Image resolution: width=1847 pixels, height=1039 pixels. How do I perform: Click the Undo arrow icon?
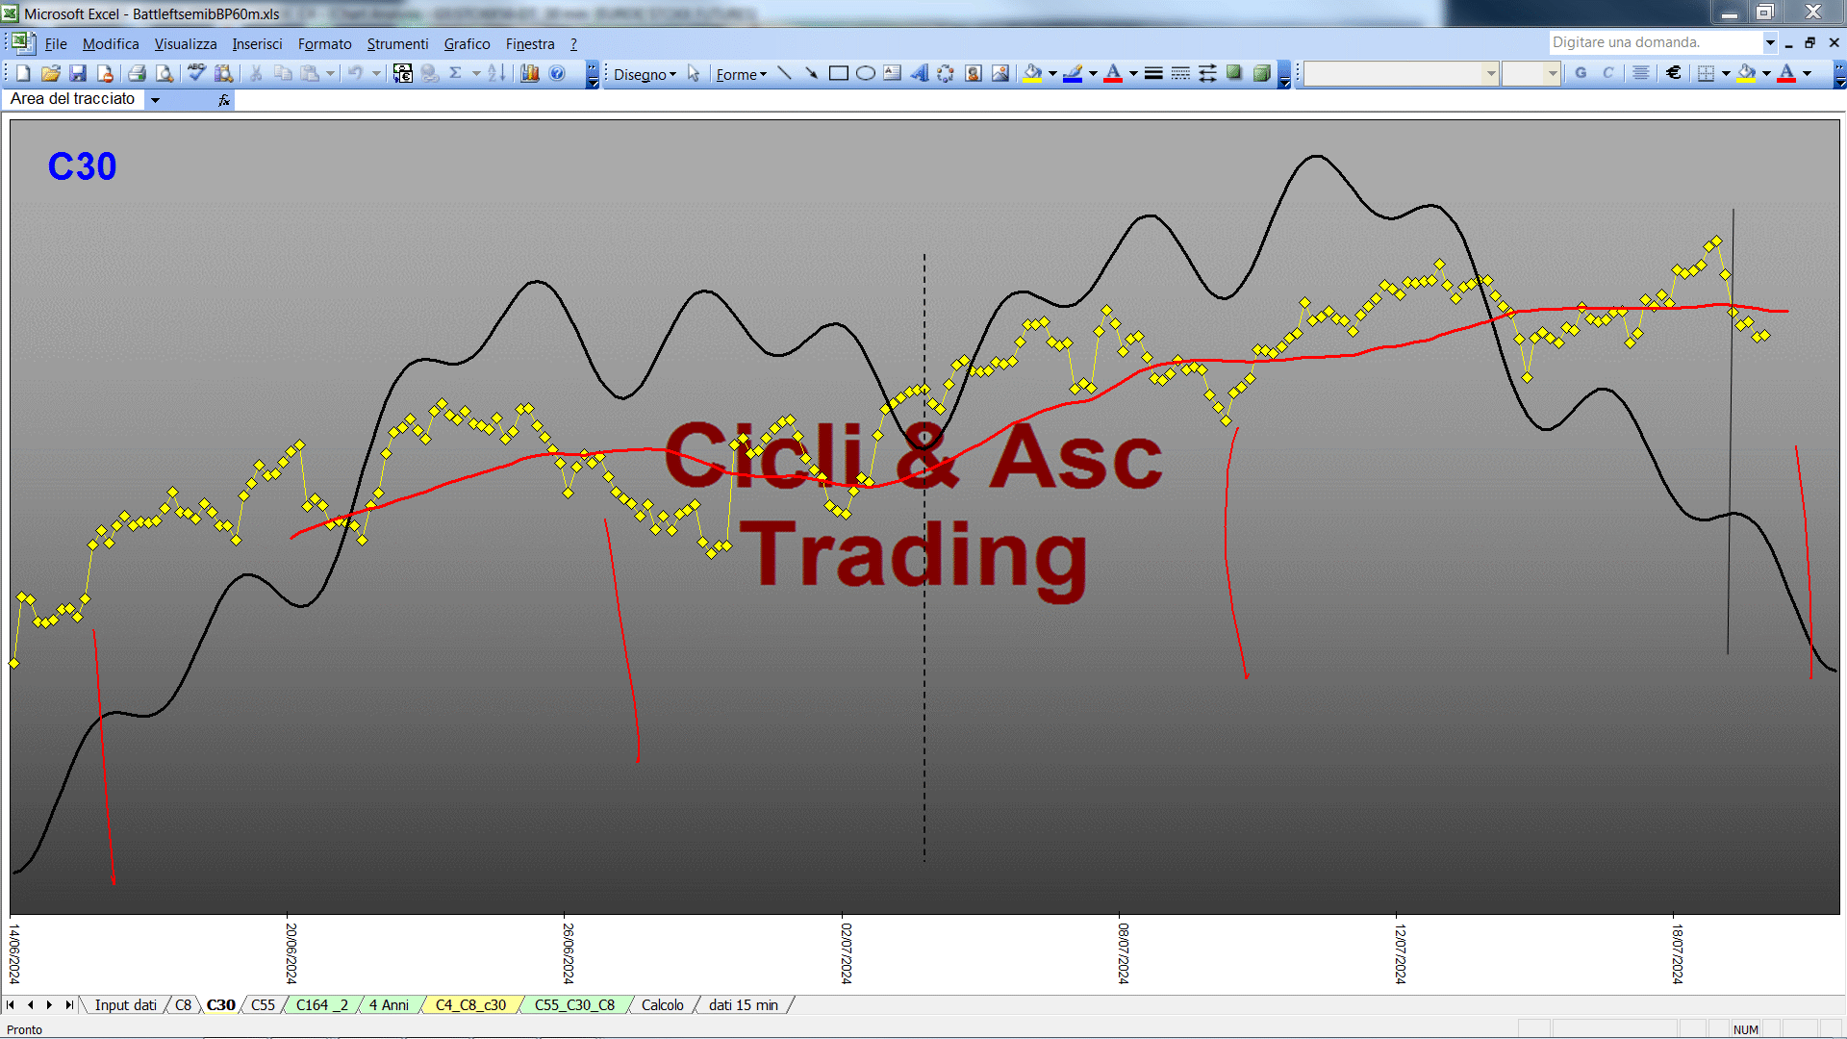[x=355, y=74]
